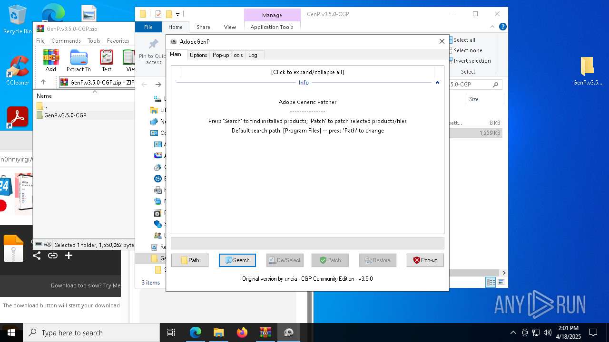Click the disk icon in WinRAR status bar

coord(39,244)
